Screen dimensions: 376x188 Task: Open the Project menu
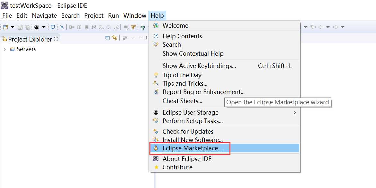tap(94, 15)
